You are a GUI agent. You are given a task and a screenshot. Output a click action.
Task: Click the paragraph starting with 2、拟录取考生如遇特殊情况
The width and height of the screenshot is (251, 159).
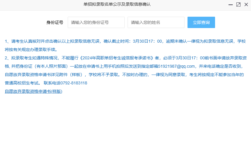click(126, 70)
